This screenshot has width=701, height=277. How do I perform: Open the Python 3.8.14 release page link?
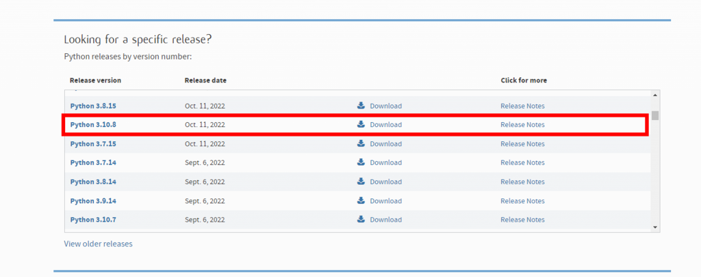click(93, 181)
